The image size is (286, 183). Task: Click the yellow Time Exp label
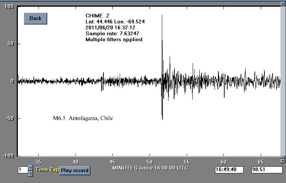click(47, 170)
